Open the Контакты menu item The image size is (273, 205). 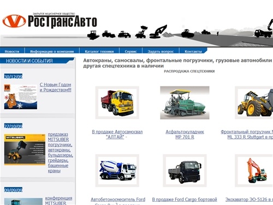[193, 51]
